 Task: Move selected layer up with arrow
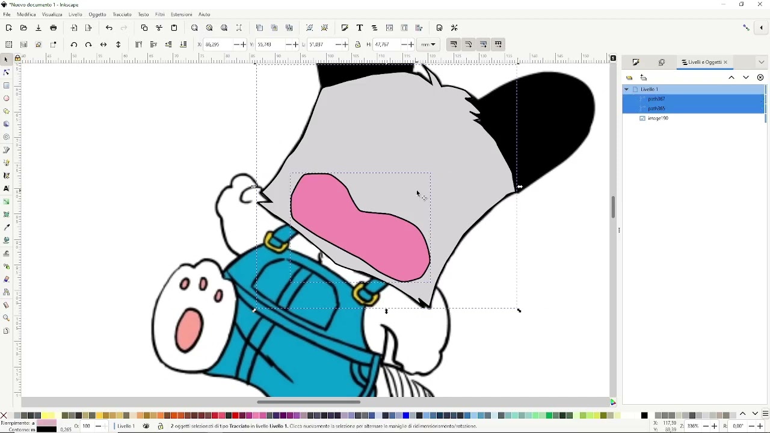(x=732, y=78)
